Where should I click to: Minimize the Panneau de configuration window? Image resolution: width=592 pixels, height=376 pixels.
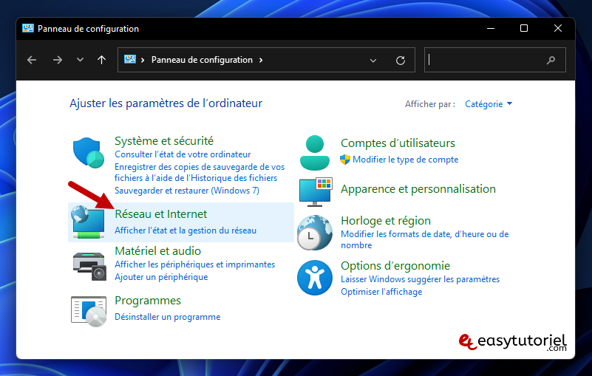point(491,28)
